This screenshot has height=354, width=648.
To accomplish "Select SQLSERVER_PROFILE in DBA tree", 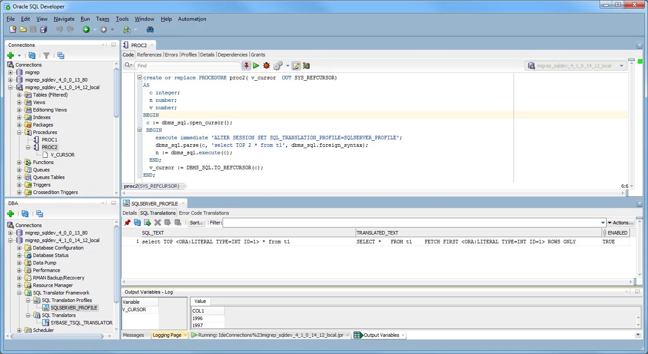I will [x=74, y=308].
